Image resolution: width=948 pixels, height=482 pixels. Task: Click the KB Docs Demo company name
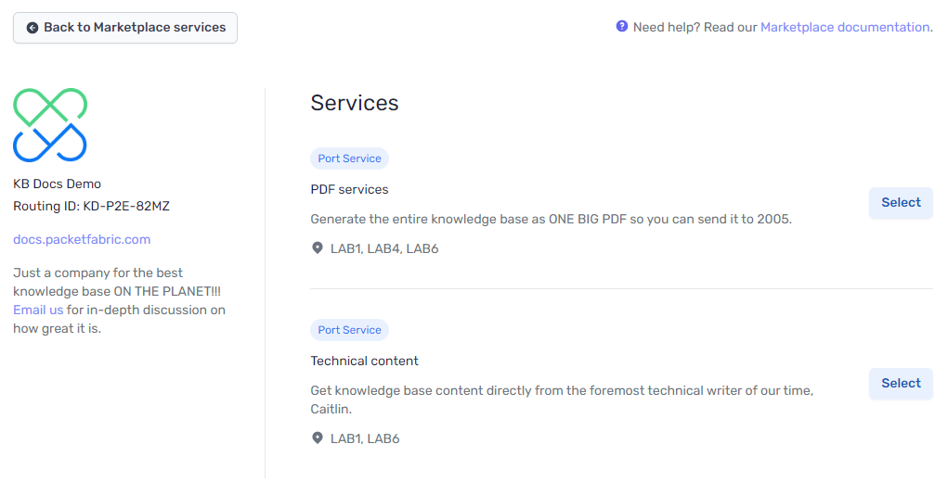(x=57, y=184)
